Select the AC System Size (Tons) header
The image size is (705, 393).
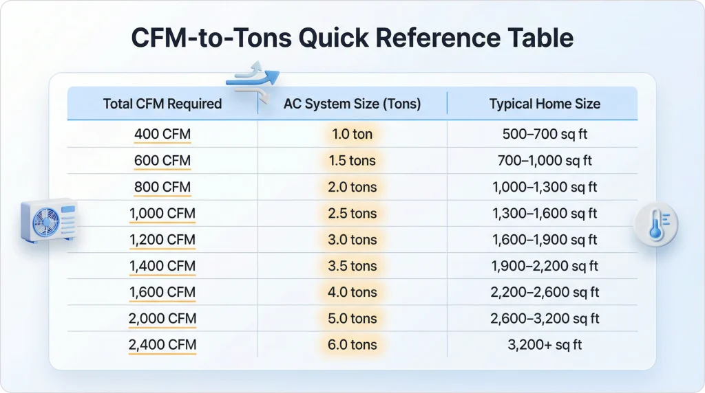pos(352,104)
